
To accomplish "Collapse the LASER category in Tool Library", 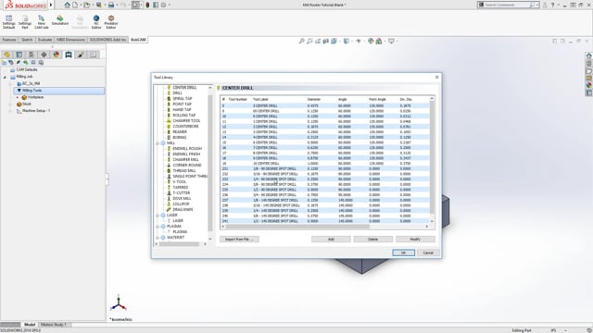I will (158, 216).
